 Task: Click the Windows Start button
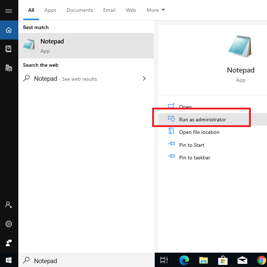9,260
